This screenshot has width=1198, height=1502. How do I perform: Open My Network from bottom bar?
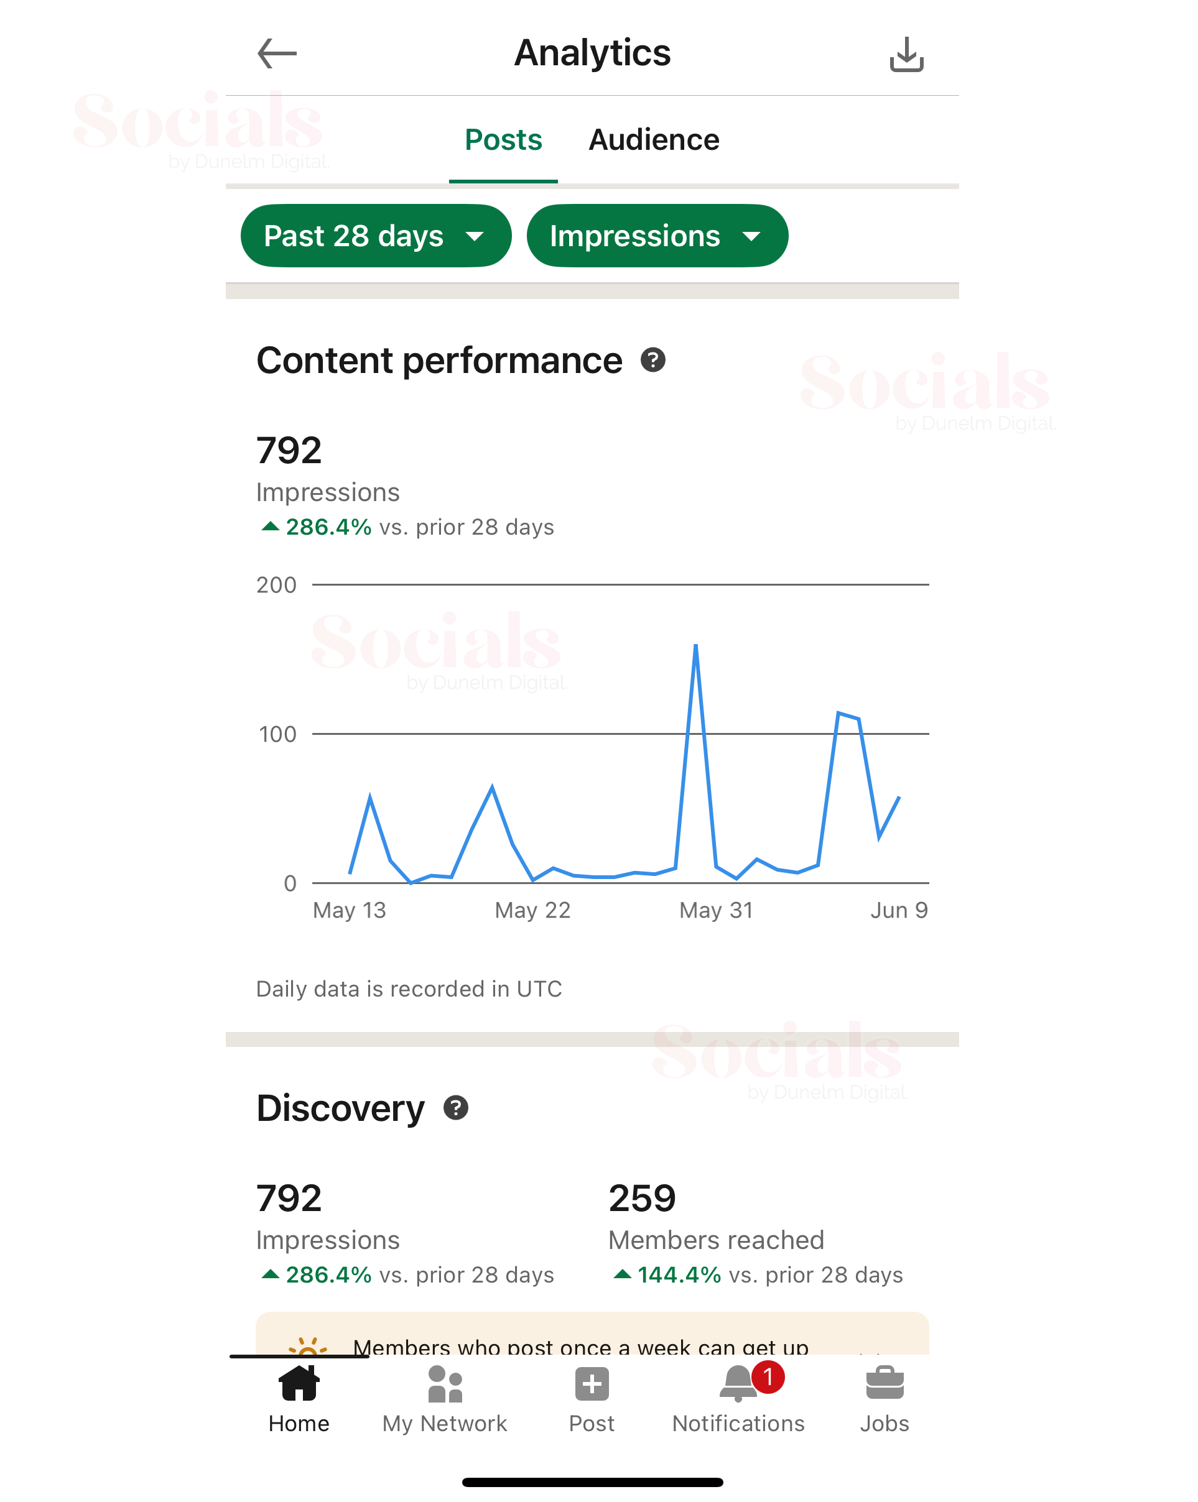(x=445, y=1399)
